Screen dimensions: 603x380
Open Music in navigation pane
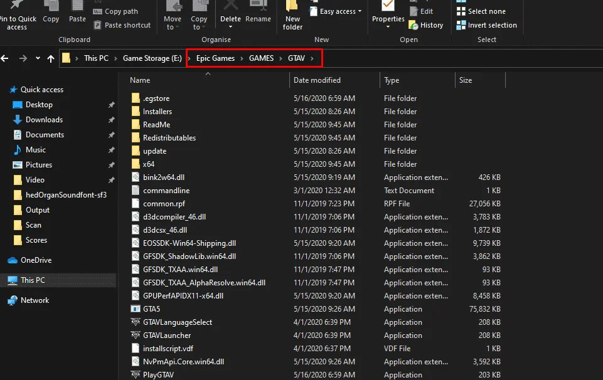[35, 149]
